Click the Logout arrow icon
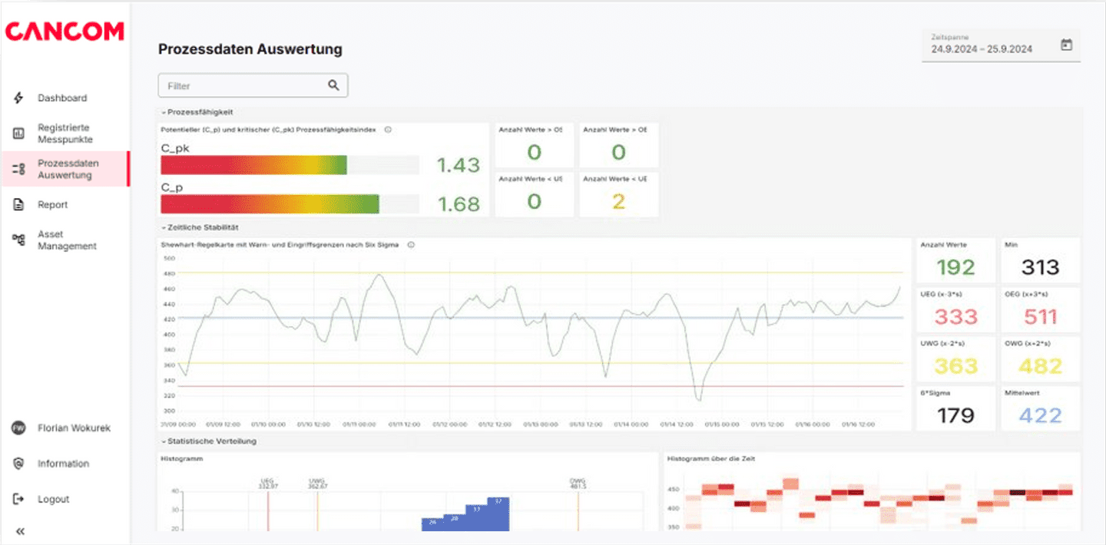1106x545 pixels. click(x=19, y=499)
